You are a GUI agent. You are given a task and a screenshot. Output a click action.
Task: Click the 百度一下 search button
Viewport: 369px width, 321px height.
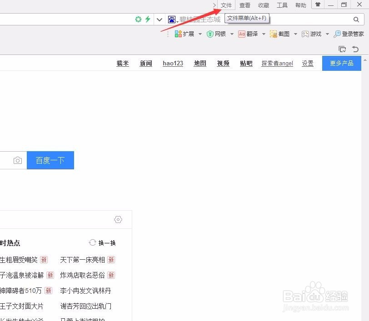(50, 160)
